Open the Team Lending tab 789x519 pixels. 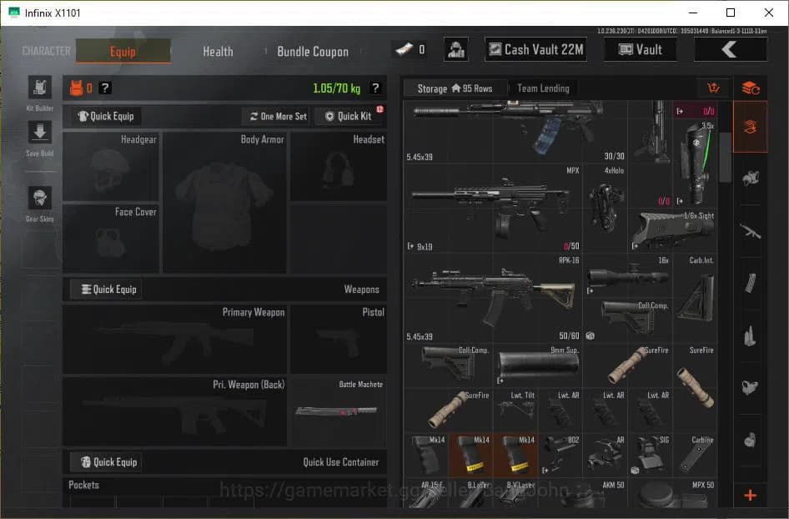pyautogui.click(x=543, y=88)
